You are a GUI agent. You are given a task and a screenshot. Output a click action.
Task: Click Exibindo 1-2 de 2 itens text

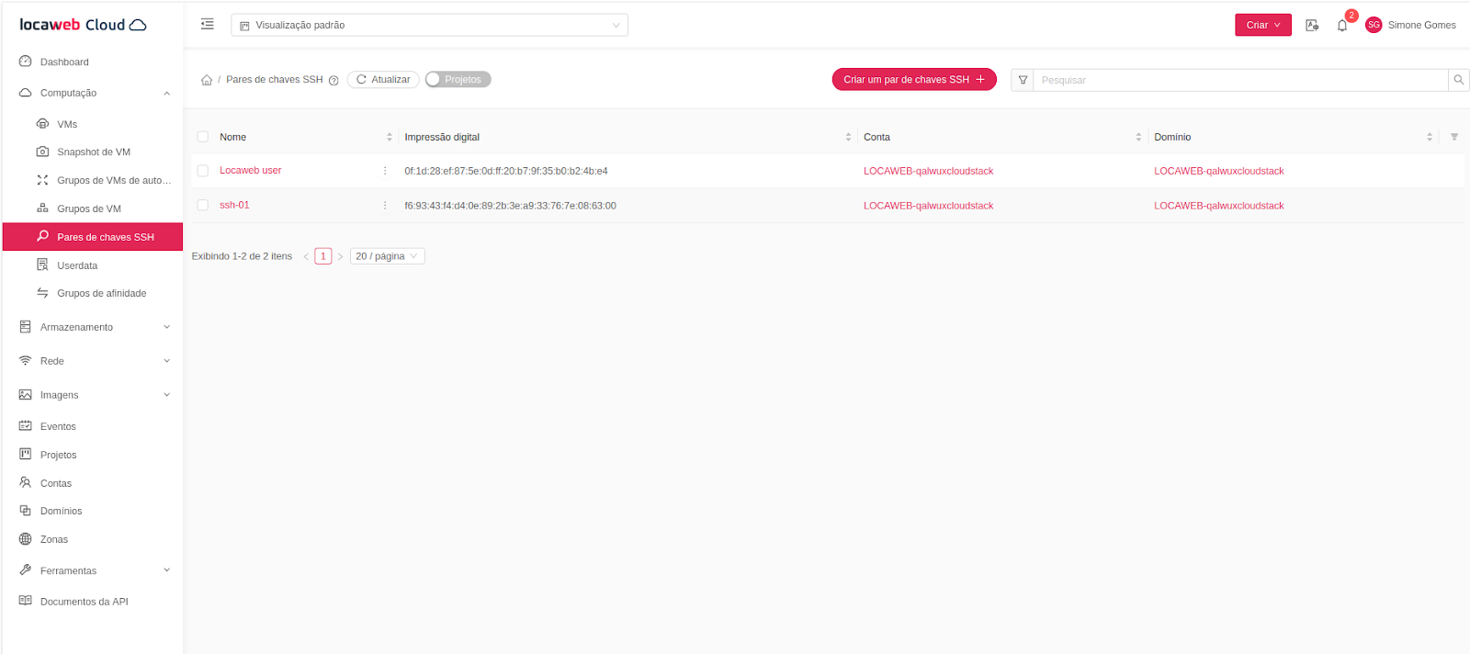tap(242, 256)
